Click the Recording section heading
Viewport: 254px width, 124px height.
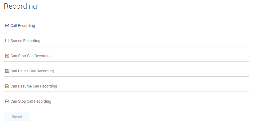[20, 6]
